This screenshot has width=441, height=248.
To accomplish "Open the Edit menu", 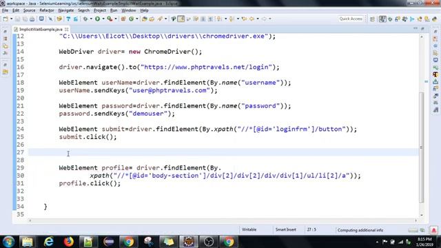I will [16, 10].
